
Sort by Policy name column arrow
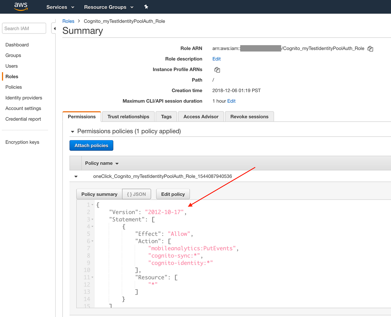117,164
